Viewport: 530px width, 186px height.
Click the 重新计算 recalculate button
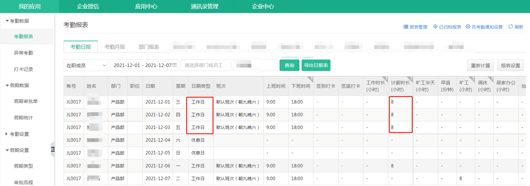(x=481, y=65)
